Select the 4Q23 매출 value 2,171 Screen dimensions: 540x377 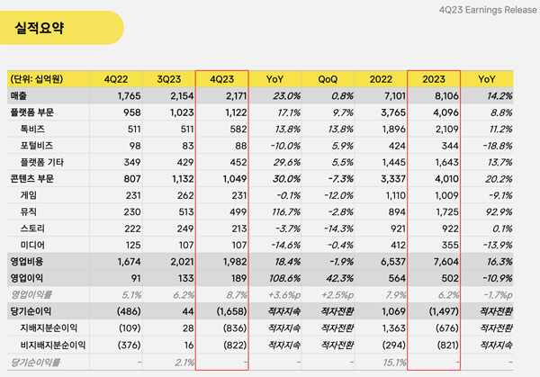tap(231, 96)
